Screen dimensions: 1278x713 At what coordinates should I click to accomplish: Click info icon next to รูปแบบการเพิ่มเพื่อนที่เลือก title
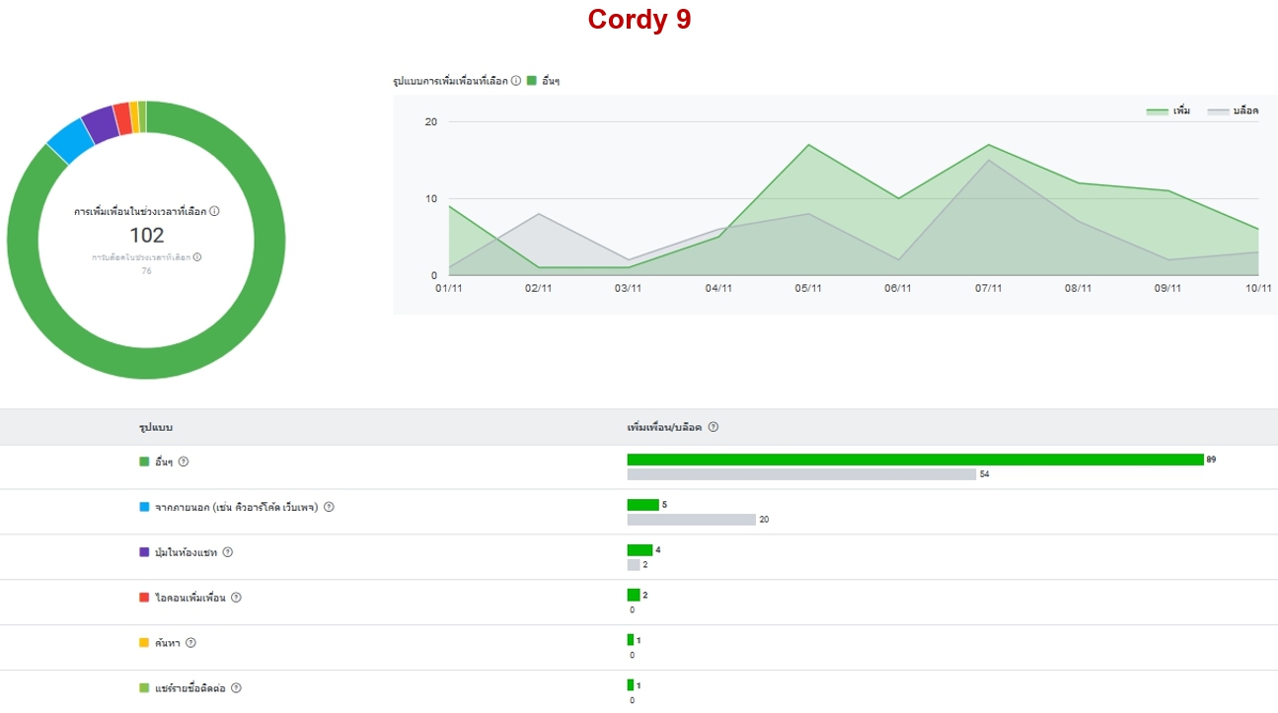click(x=516, y=81)
